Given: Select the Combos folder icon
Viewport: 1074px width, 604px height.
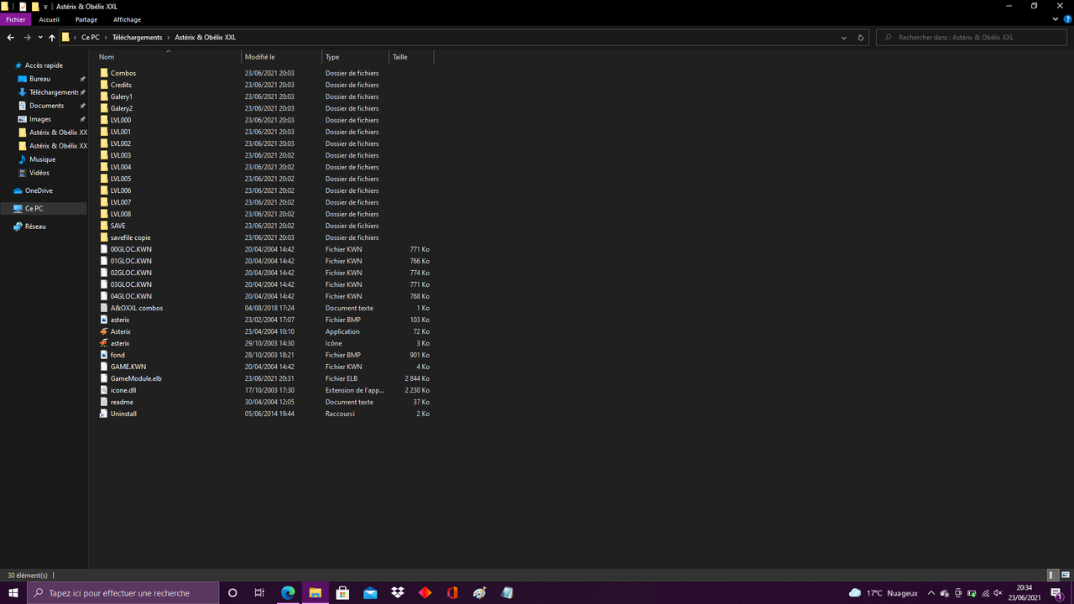Looking at the screenshot, I should [x=104, y=73].
